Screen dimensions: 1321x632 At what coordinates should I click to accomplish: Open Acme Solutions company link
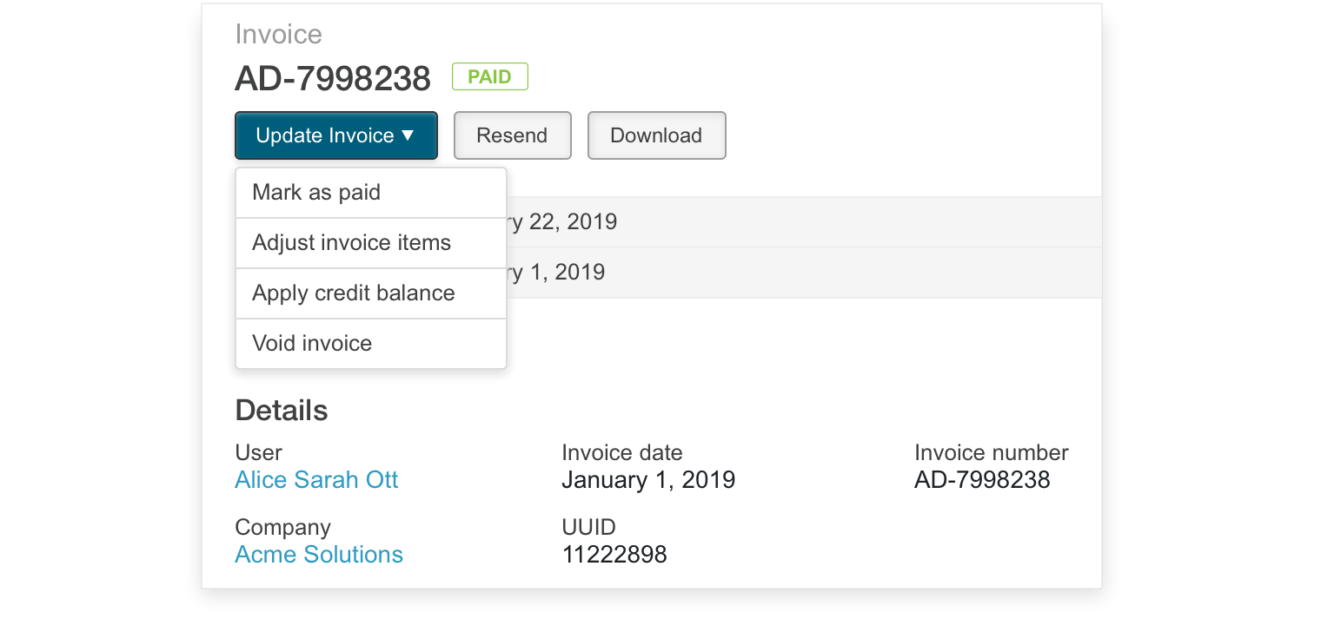pyautogui.click(x=319, y=555)
